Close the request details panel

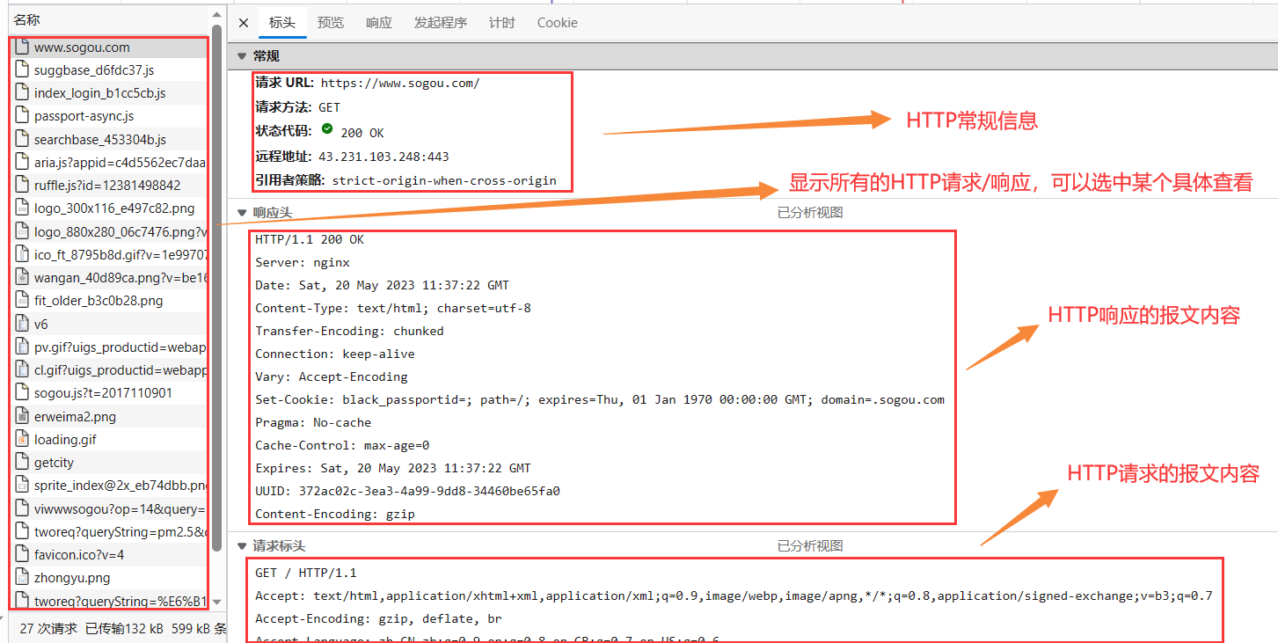pos(244,23)
